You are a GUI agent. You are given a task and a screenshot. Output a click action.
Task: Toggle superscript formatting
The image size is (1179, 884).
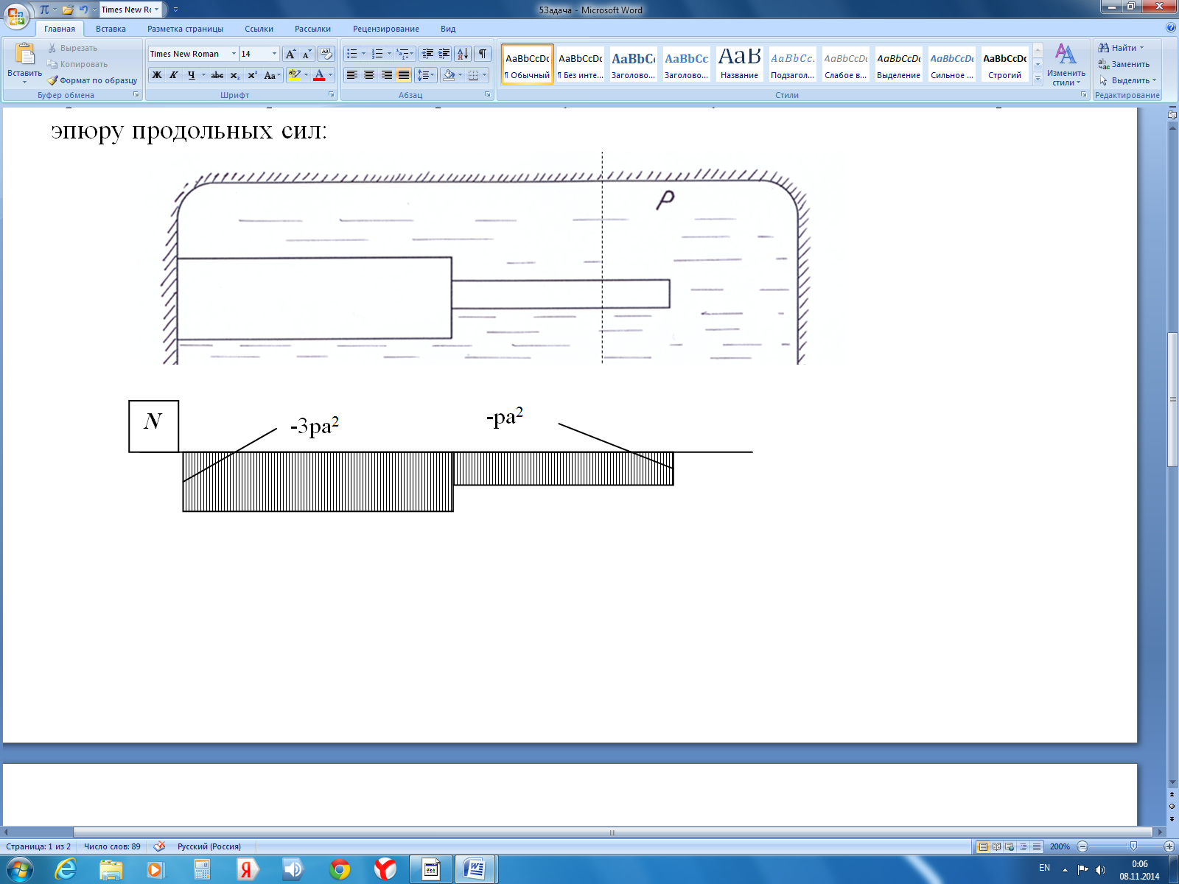pos(252,75)
